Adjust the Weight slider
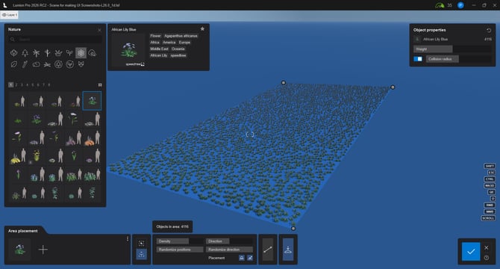The image size is (500, 269). (452, 49)
